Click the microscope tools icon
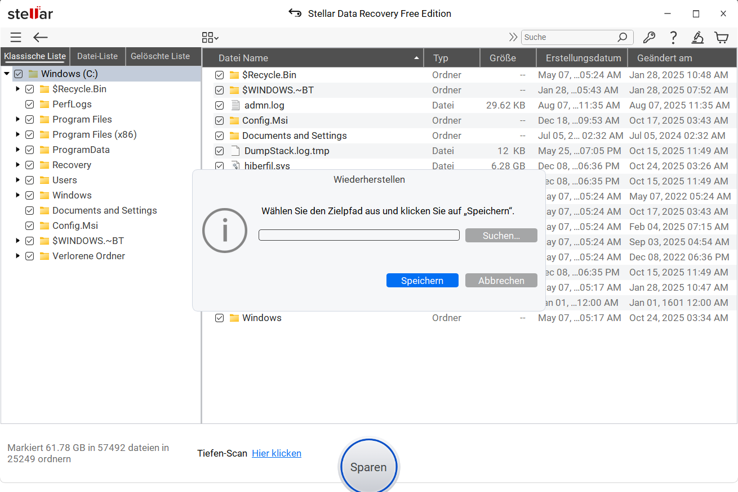 697,38
